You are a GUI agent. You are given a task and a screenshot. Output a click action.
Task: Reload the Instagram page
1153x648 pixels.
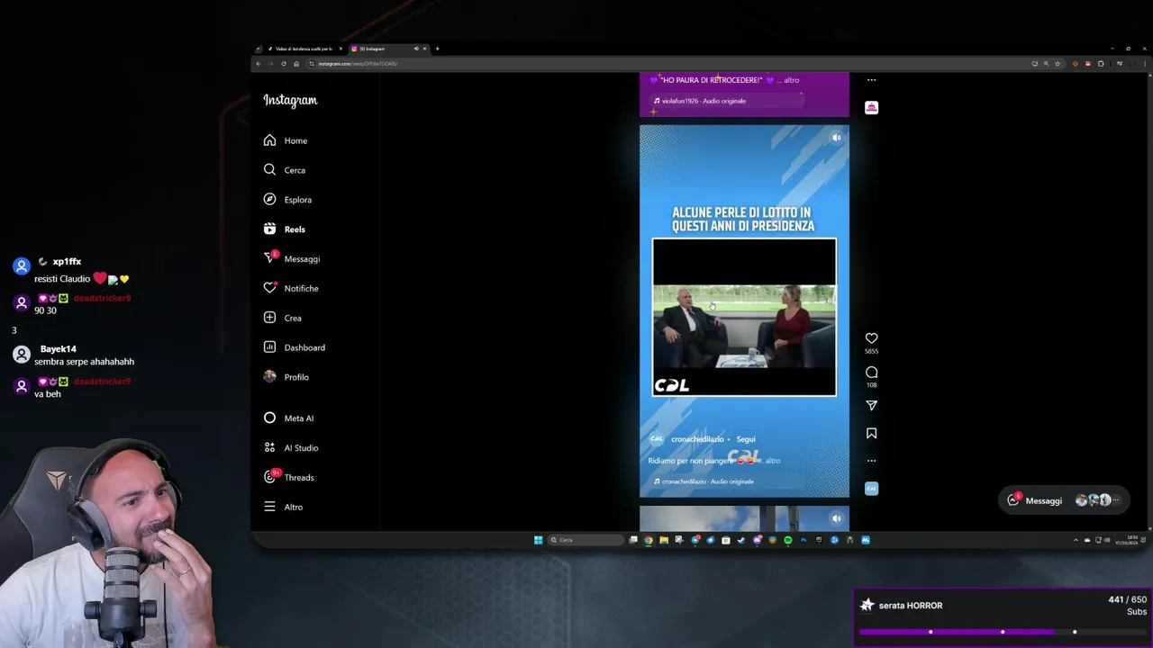pyautogui.click(x=284, y=64)
